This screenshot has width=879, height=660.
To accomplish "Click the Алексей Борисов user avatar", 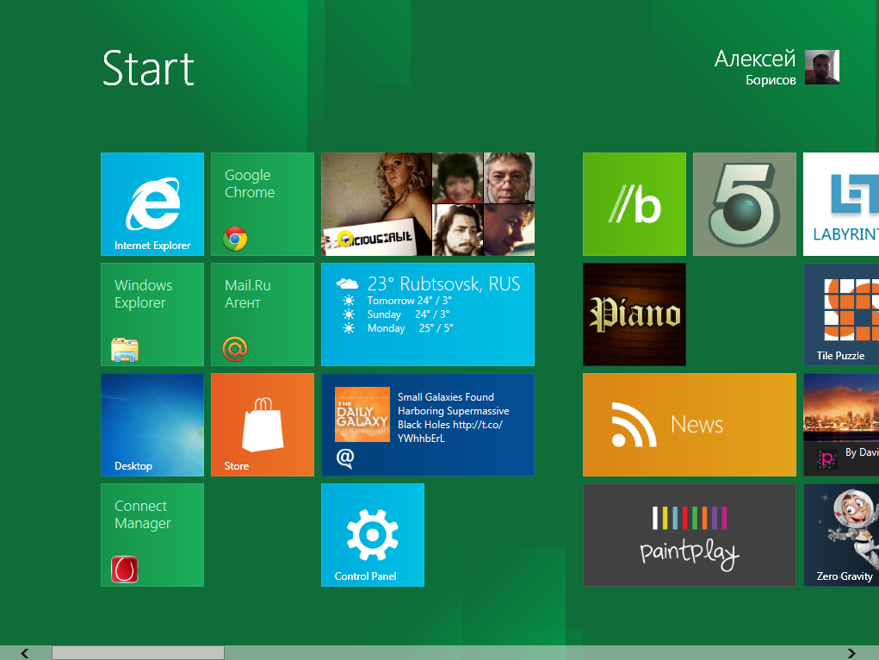I will click(x=821, y=67).
